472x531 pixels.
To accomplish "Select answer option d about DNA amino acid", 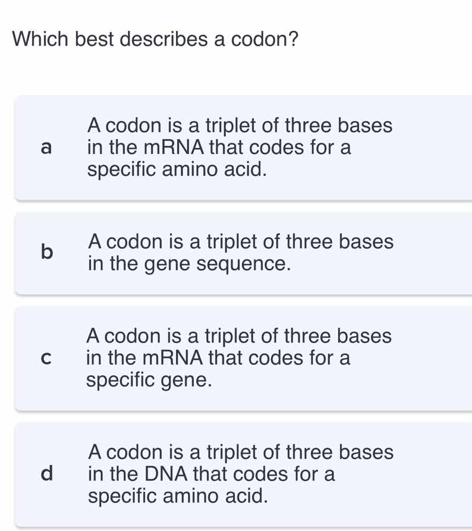I will (x=238, y=474).
